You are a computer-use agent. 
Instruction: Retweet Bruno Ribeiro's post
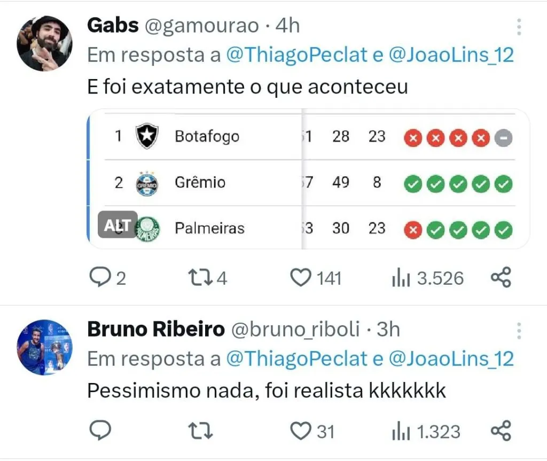click(200, 431)
